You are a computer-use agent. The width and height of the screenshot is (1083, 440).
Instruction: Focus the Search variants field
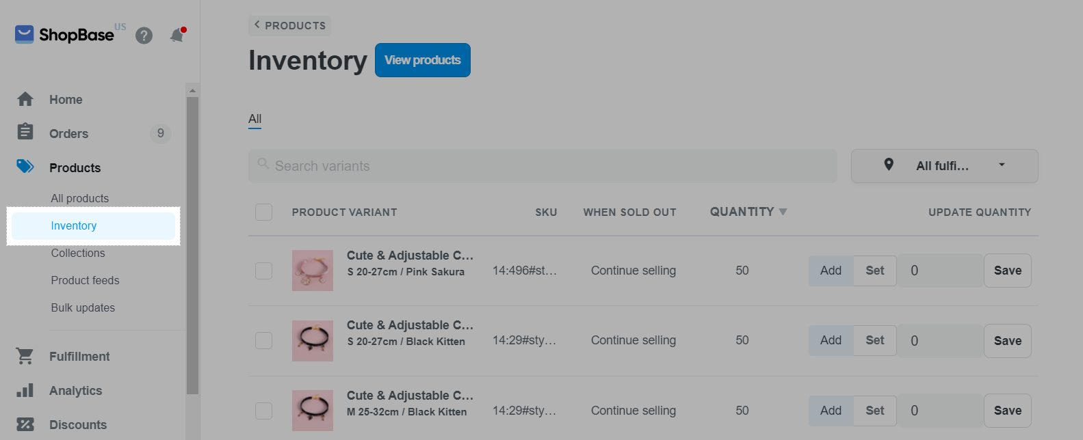pos(543,166)
